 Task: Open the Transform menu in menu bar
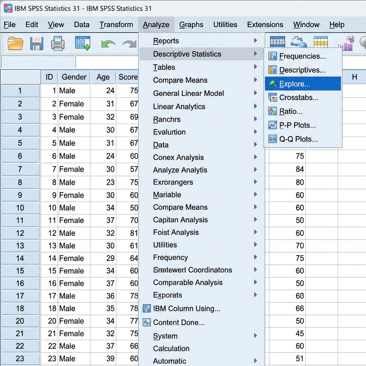116,25
